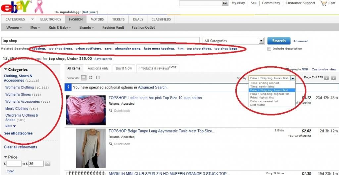Click See all categories link

(19, 133)
